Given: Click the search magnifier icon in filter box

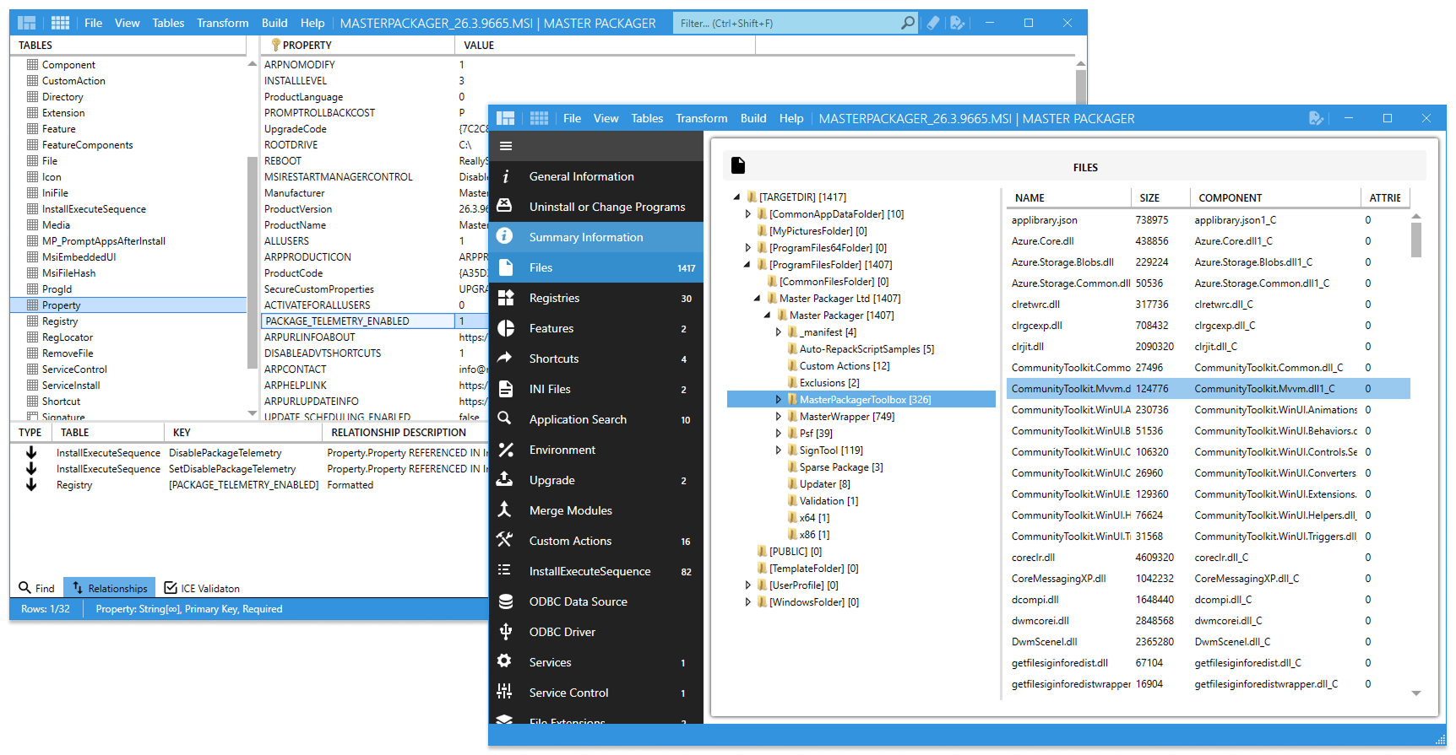Looking at the screenshot, I should click(x=907, y=23).
